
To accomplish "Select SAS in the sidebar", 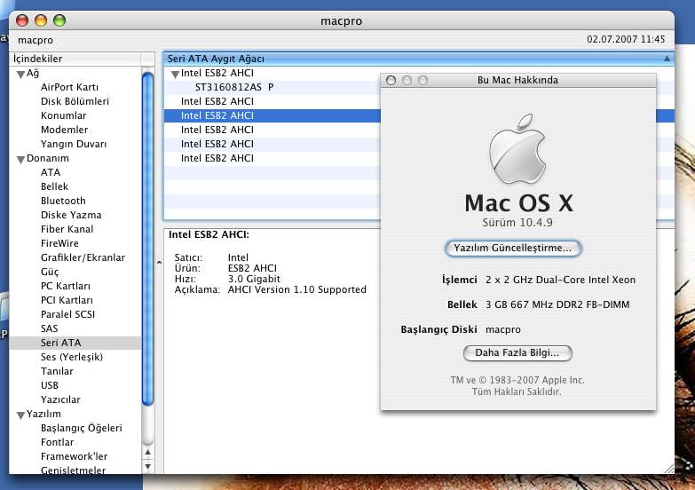I will [49, 328].
